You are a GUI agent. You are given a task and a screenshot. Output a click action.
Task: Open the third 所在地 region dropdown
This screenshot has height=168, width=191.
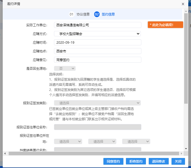click(x=136, y=141)
